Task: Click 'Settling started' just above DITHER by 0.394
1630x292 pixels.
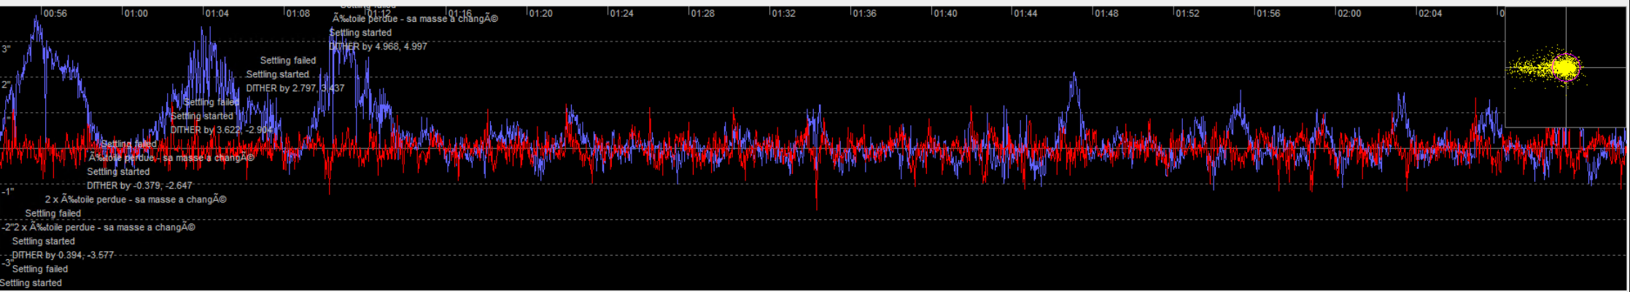Action: point(44,241)
